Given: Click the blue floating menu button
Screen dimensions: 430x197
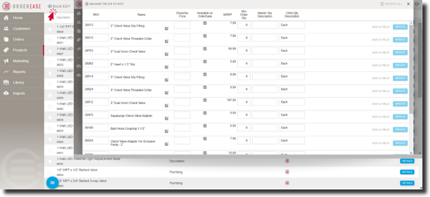Looking at the screenshot, I should point(52,182).
